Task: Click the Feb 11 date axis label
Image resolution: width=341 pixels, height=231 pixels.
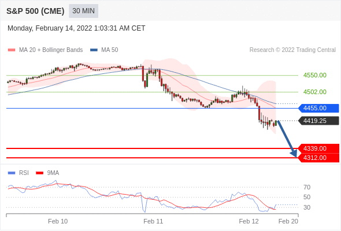Action: click(x=153, y=221)
